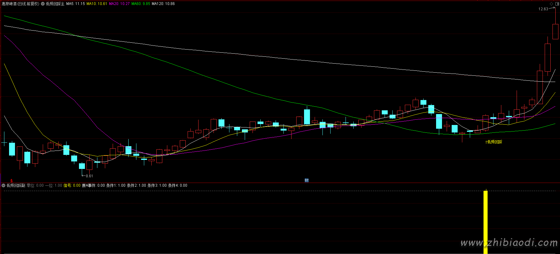Click the 条件4: 0.00 value
This screenshot has height=254, width=560.
click(x=178, y=185)
